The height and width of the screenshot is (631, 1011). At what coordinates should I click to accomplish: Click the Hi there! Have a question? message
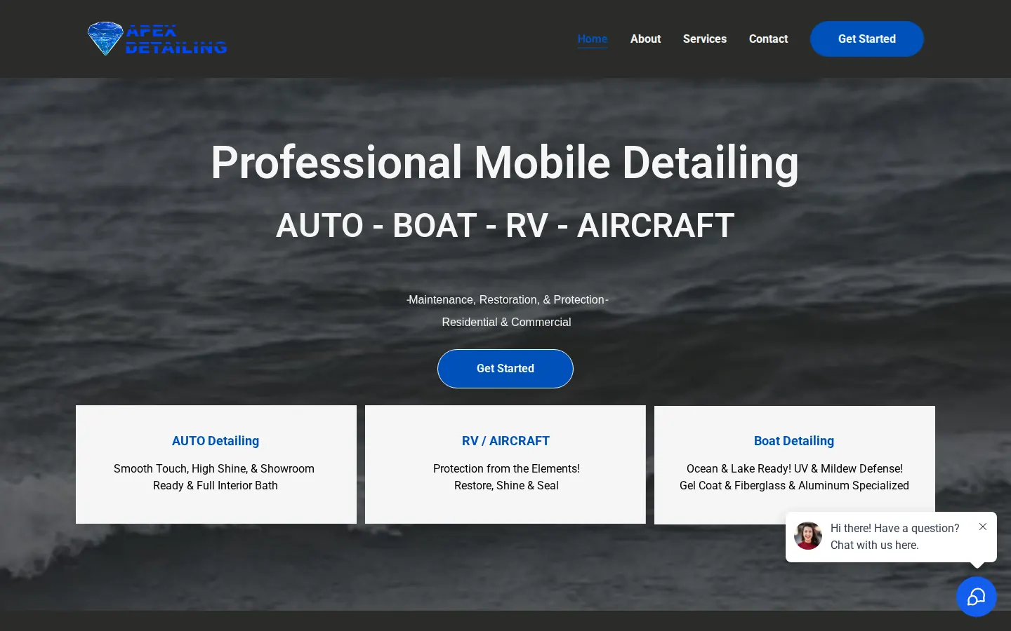click(894, 536)
